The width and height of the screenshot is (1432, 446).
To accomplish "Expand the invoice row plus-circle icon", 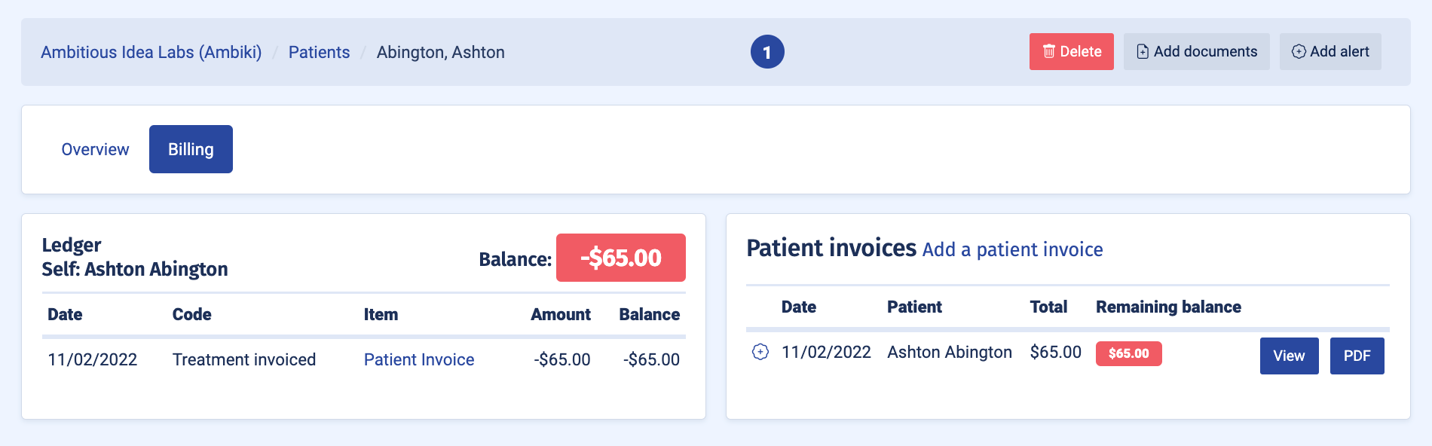I will coord(760,352).
